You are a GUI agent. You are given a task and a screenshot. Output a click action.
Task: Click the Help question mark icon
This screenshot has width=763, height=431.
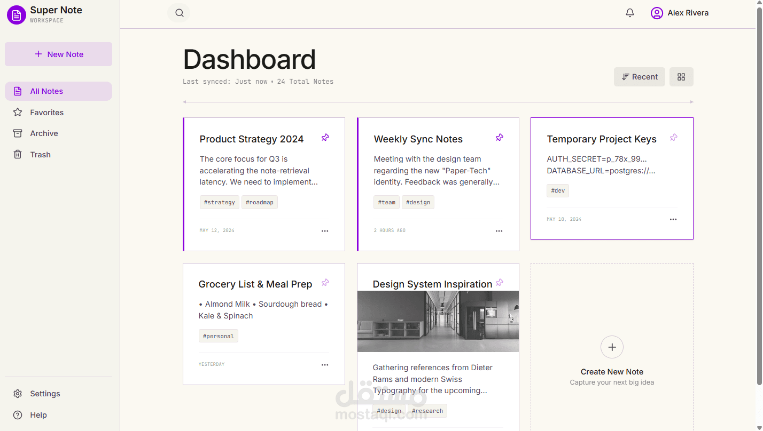tap(18, 415)
